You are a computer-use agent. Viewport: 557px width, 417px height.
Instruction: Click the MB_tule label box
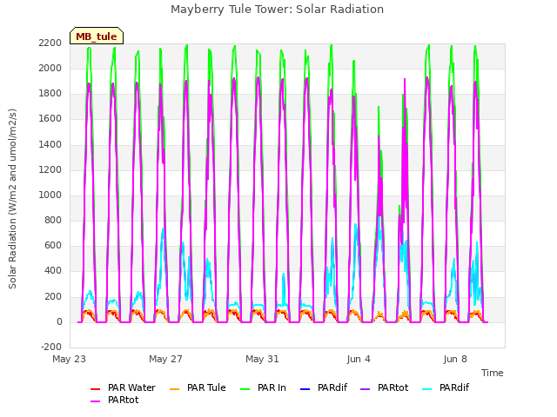[97, 36]
